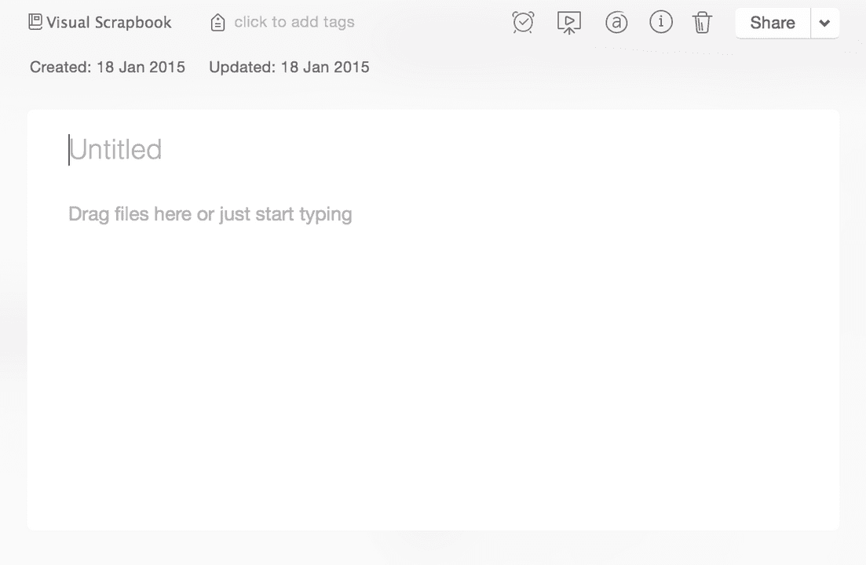Set a reminder using the alarm clock icon
866x565 pixels.
(x=523, y=23)
